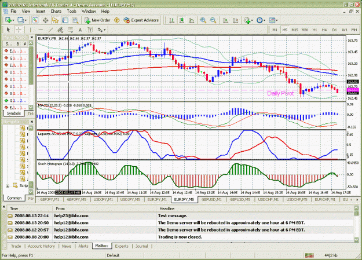This screenshot has height=260, width=362.
Task: Open the Charts menu
Action: 56,11
